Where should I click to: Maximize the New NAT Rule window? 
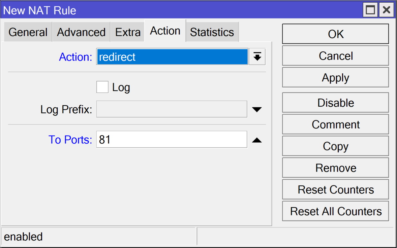(370, 10)
